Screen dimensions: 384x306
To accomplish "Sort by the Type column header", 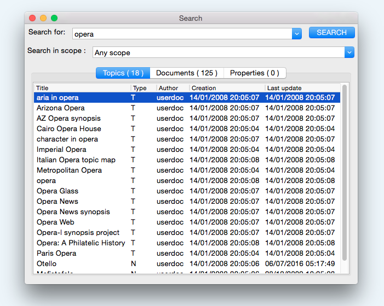I will click(x=143, y=88).
